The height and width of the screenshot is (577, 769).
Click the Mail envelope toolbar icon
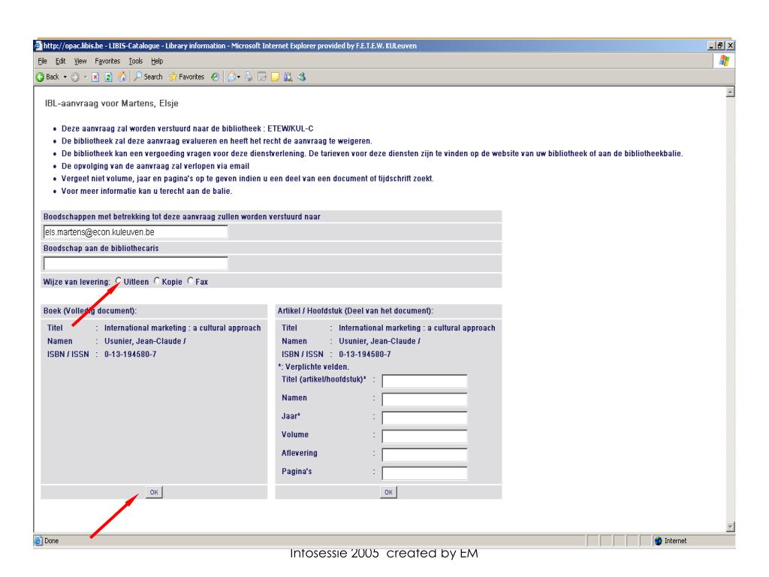(x=231, y=77)
